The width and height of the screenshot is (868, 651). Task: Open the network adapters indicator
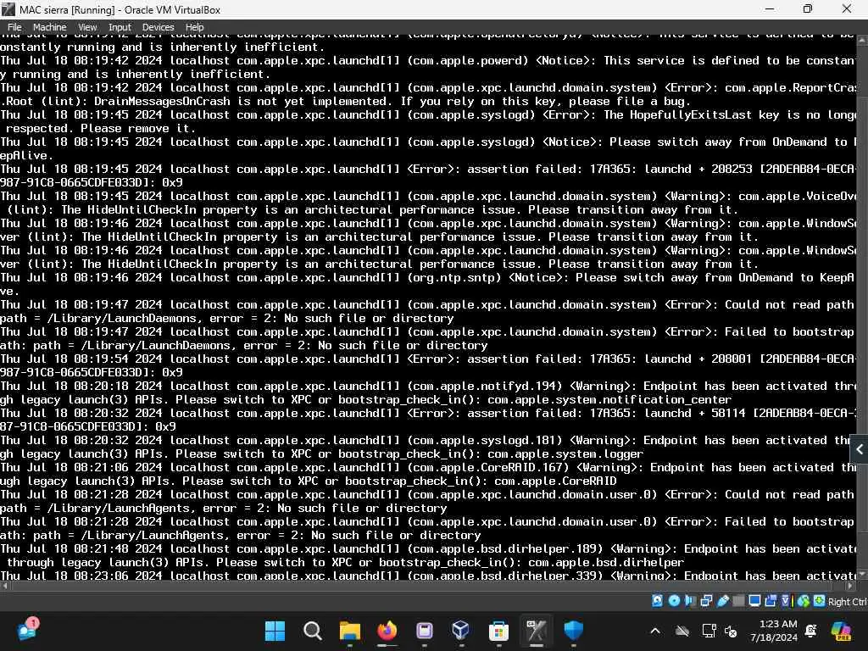[x=706, y=601]
